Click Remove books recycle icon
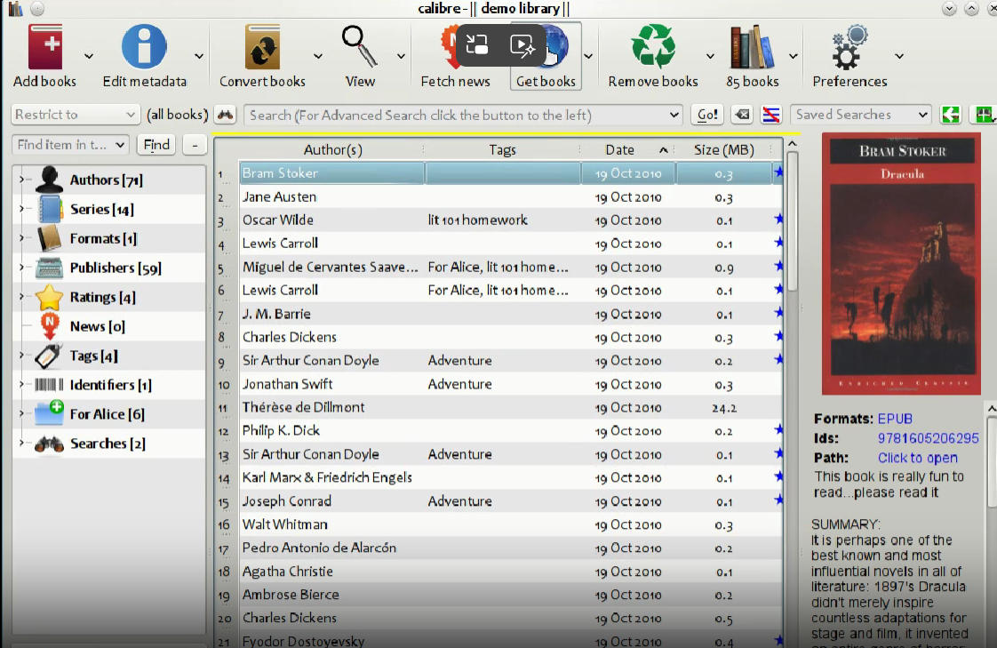 653,46
